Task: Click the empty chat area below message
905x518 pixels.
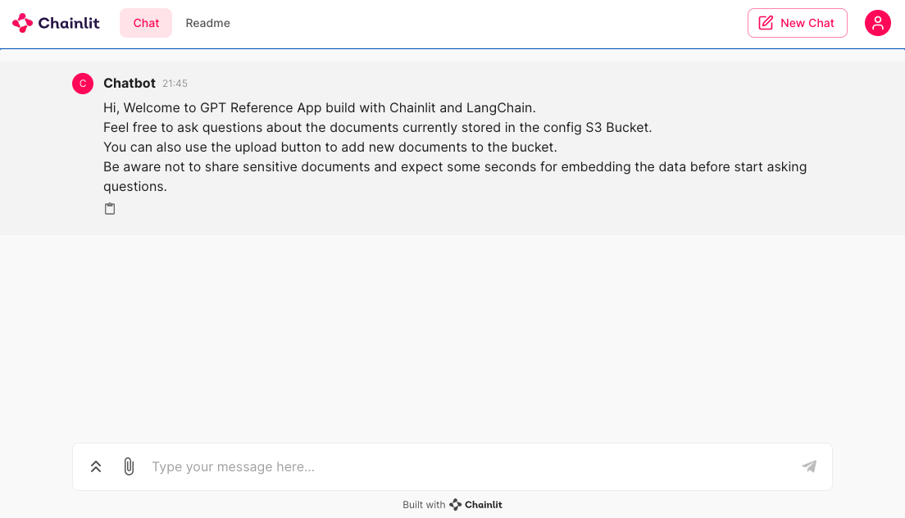Action: (x=452, y=338)
